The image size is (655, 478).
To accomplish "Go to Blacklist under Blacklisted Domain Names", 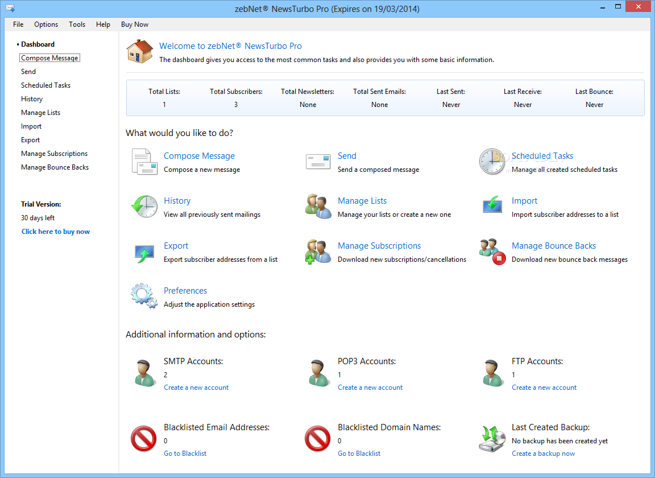I will click(x=359, y=454).
